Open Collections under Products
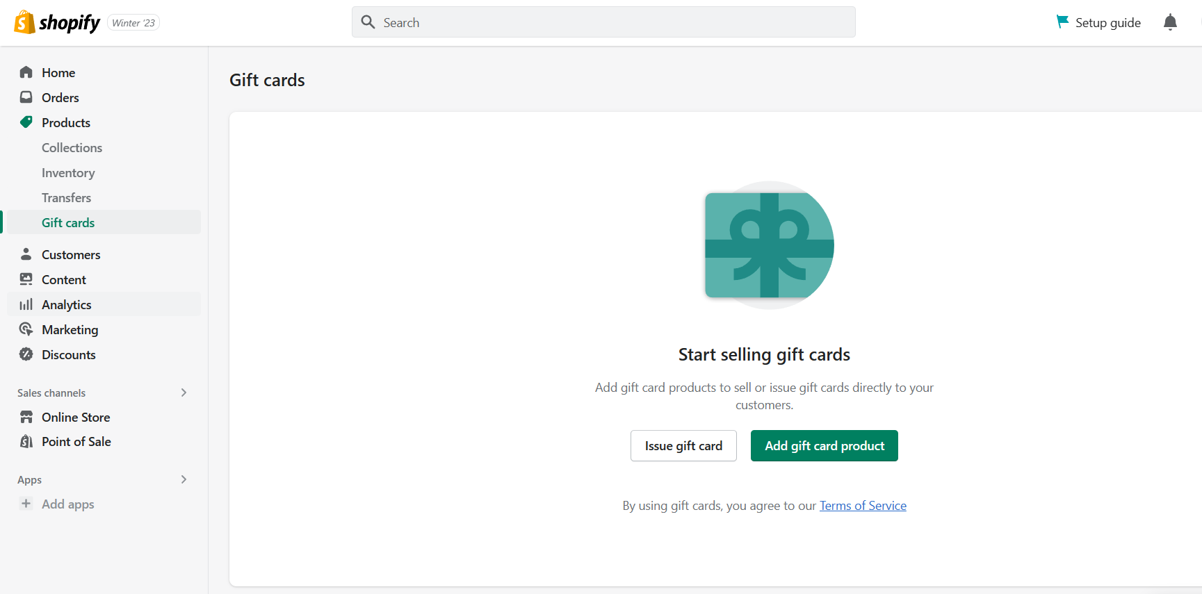The width and height of the screenshot is (1202, 594). coord(72,147)
